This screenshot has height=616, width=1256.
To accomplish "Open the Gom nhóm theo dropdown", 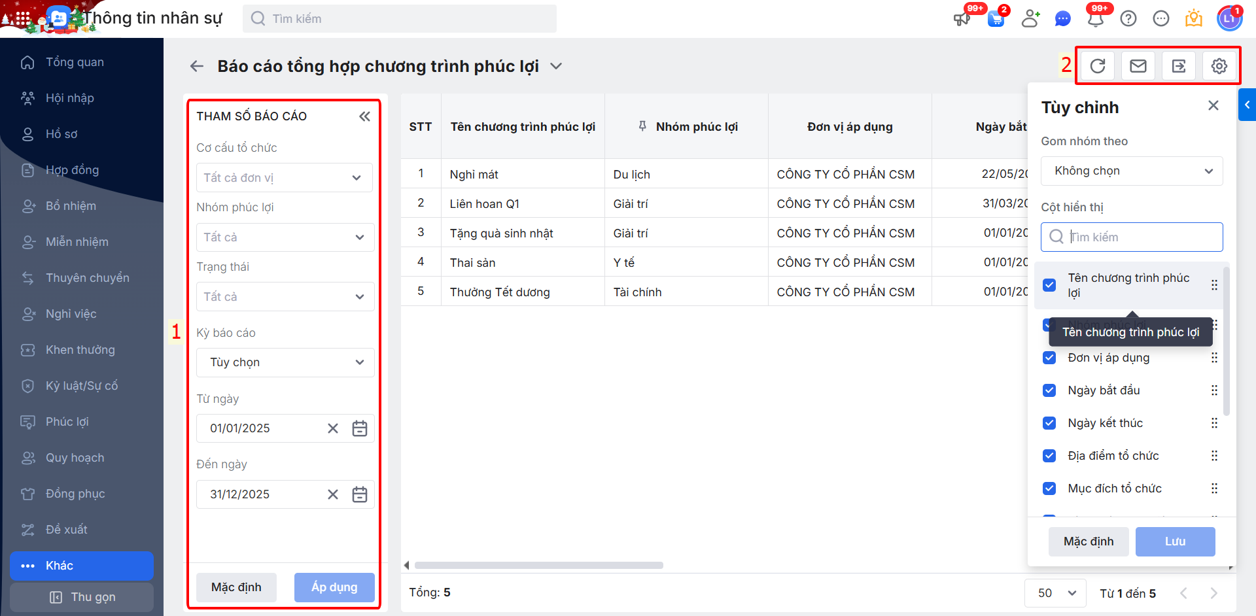I will point(1132,171).
